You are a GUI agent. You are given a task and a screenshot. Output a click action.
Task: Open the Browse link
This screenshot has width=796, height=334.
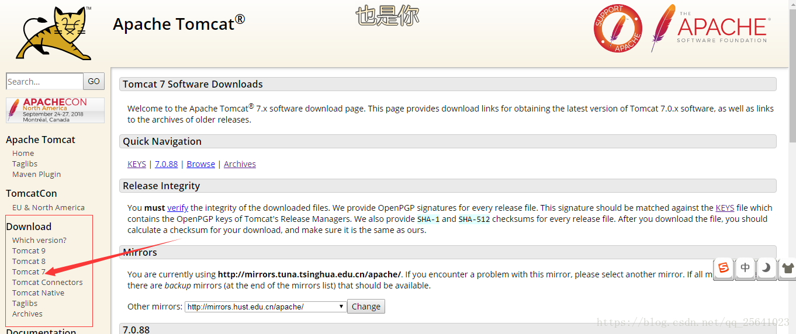pos(200,164)
